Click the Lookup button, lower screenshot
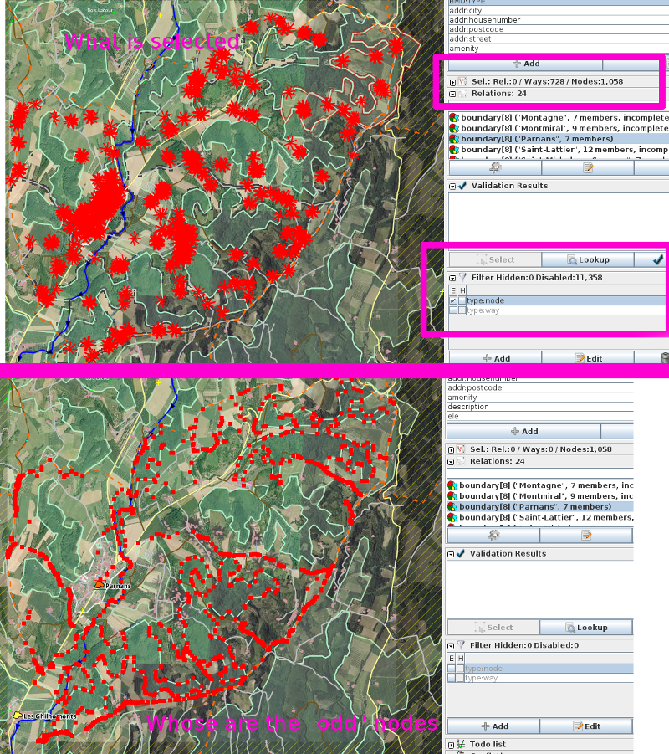Screen dimensions: 669x754 tap(586, 628)
